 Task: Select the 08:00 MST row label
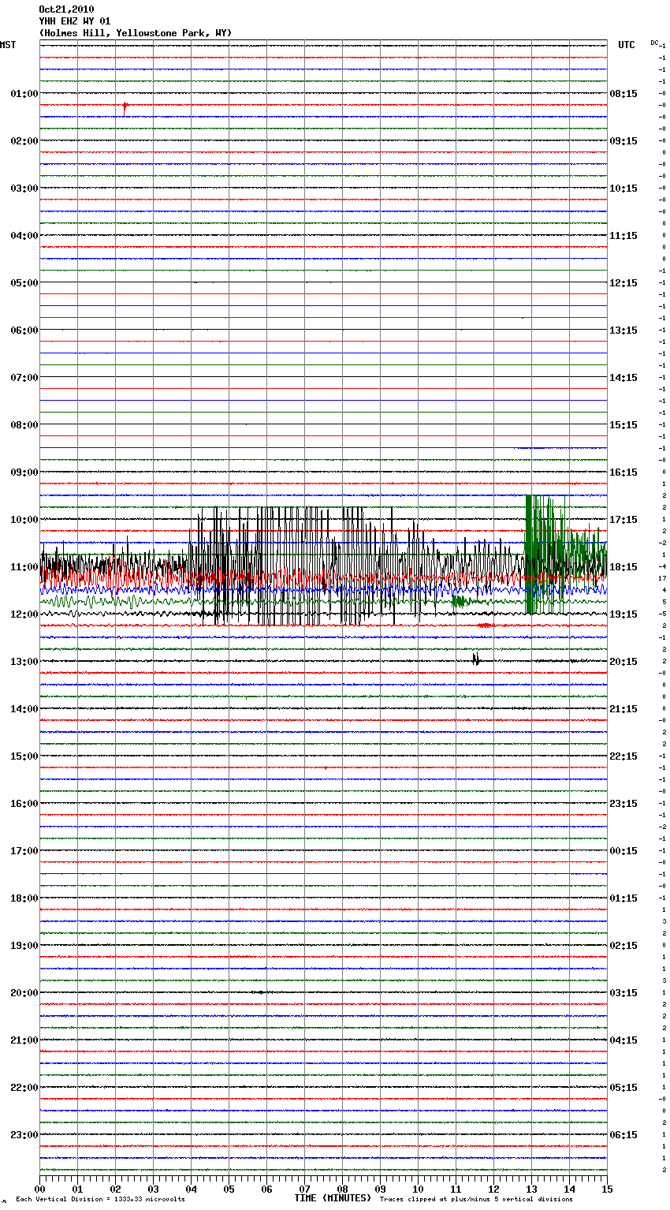(x=24, y=425)
